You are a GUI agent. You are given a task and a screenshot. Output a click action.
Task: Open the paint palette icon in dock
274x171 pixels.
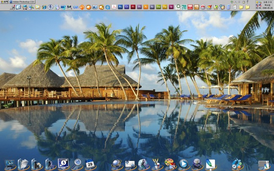[x=169, y=164]
